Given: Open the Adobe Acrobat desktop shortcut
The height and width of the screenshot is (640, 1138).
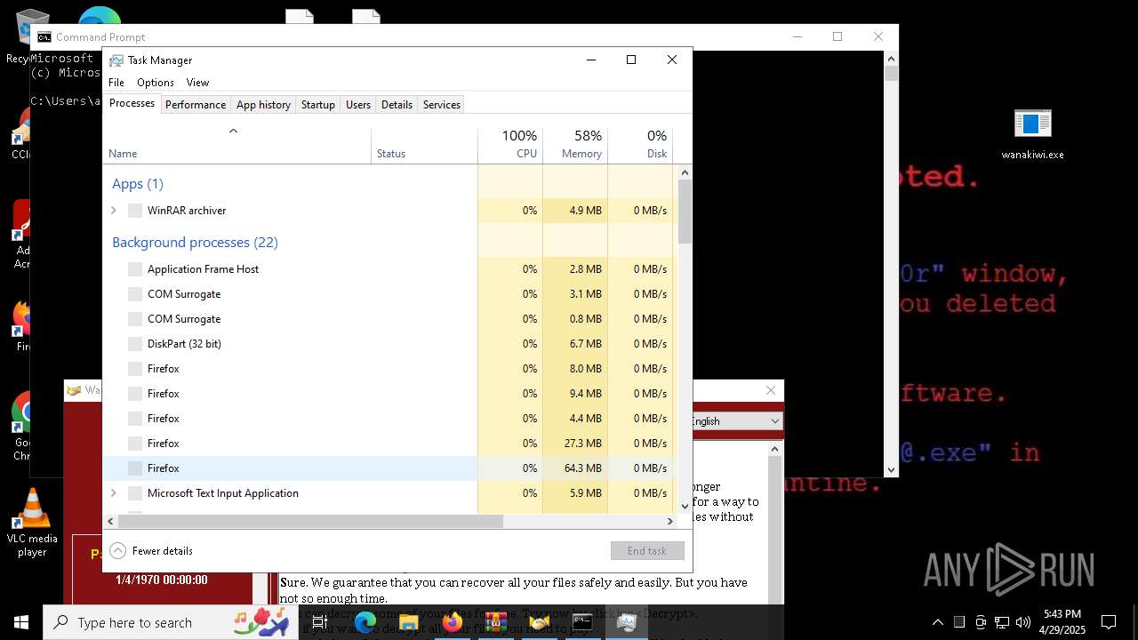Looking at the screenshot, I should (x=21, y=235).
